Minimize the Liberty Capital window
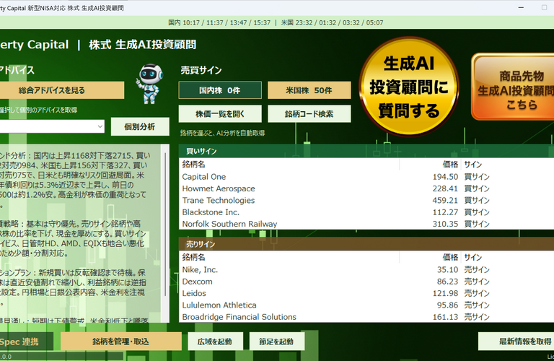The width and height of the screenshot is (554, 361). 521,7
